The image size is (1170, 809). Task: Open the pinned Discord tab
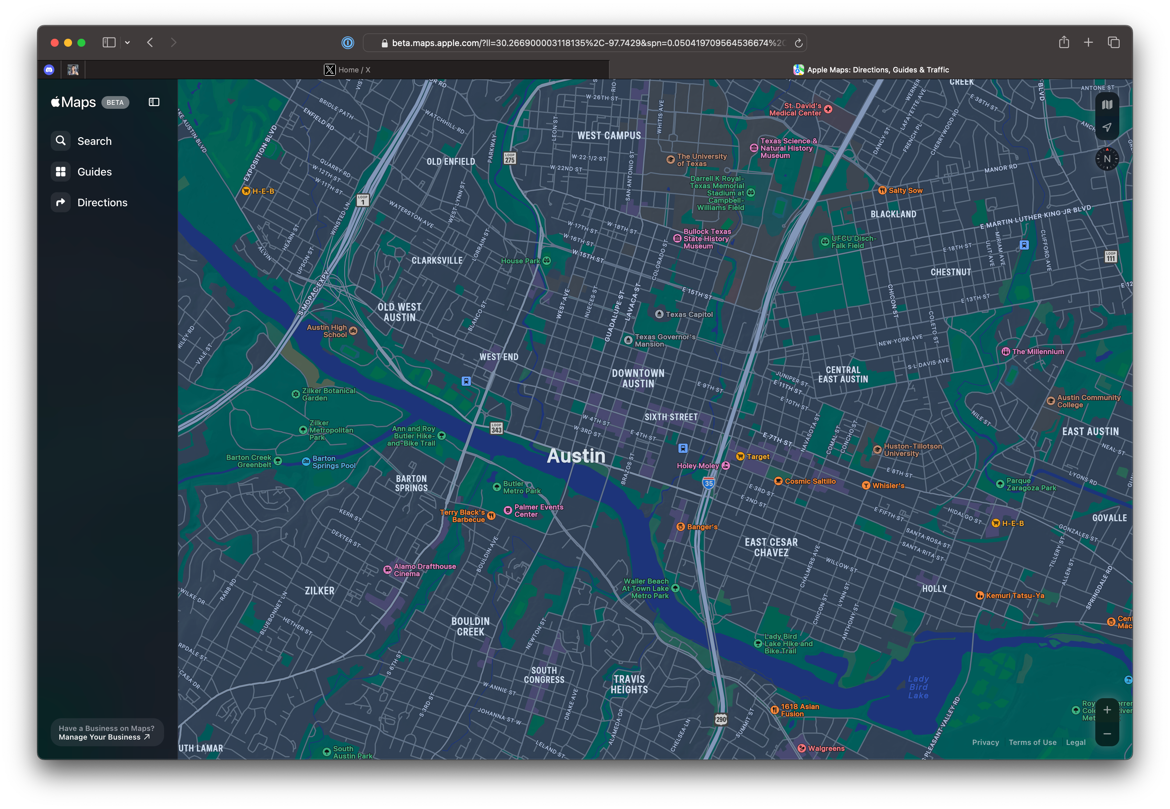pyautogui.click(x=49, y=70)
